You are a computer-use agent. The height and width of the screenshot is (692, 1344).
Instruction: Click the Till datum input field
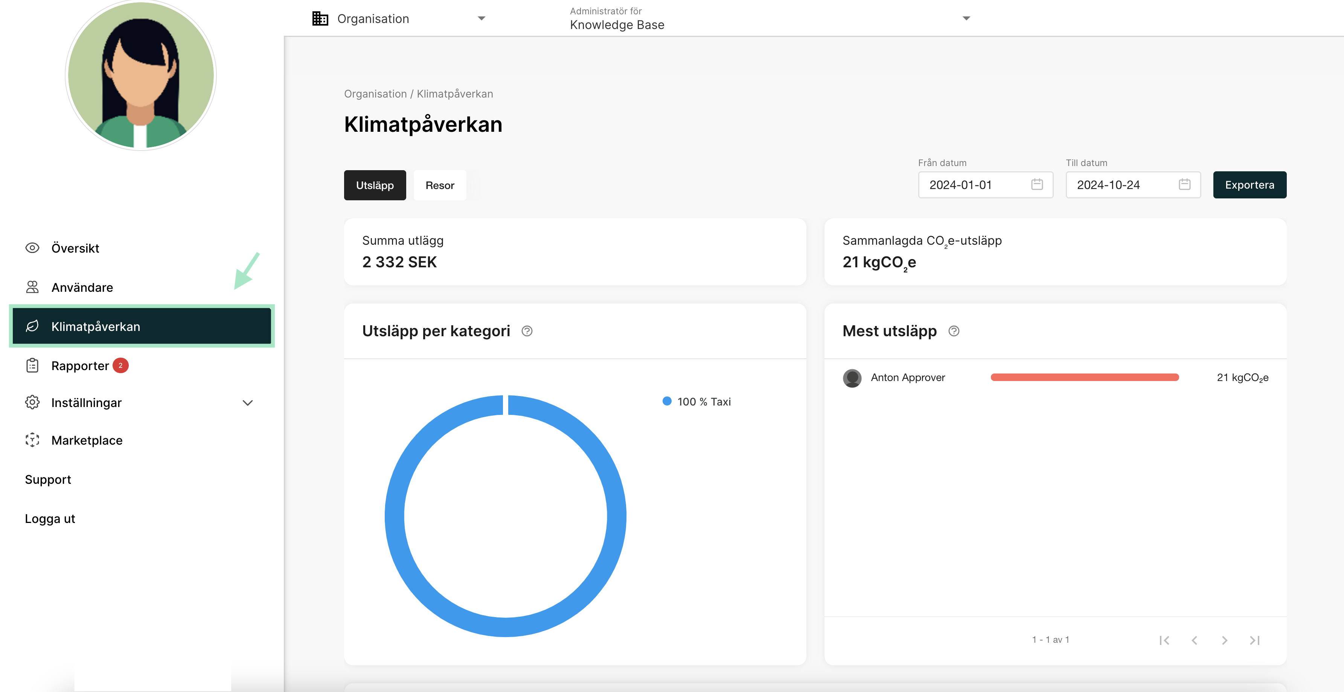[x=1133, y=185]
